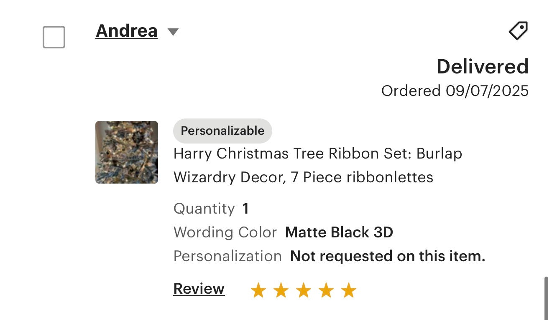
Task: Click the fifth star in the review rating
Action: [x=349, y=290]
